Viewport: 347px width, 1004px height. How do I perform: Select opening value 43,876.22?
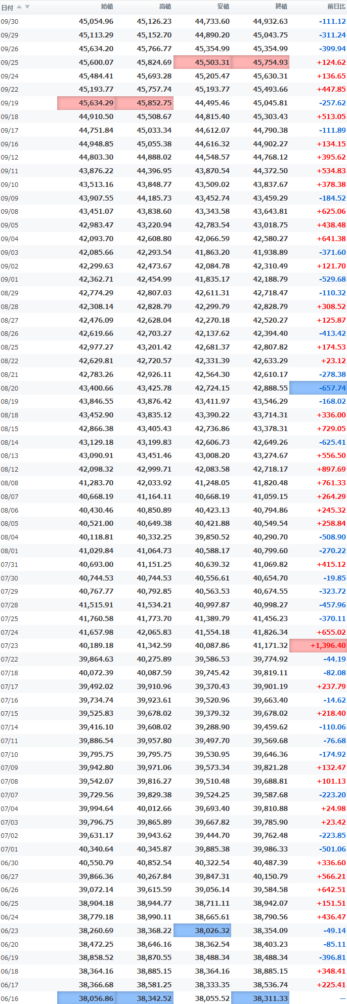96,171
